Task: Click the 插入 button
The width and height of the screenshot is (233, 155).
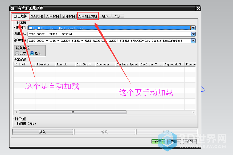Action: [x=43, y=132]
